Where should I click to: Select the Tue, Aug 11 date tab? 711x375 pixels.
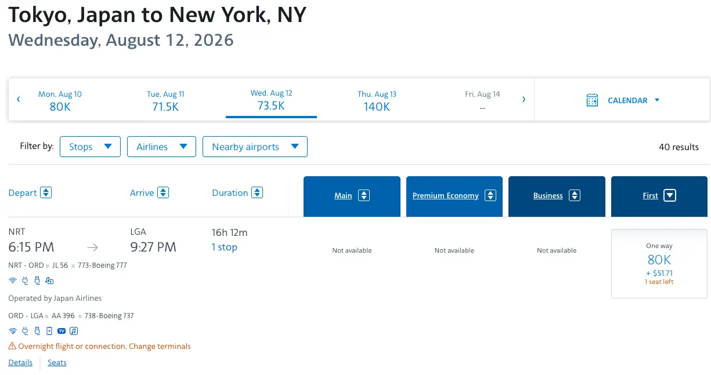click(x=165, y=100)
